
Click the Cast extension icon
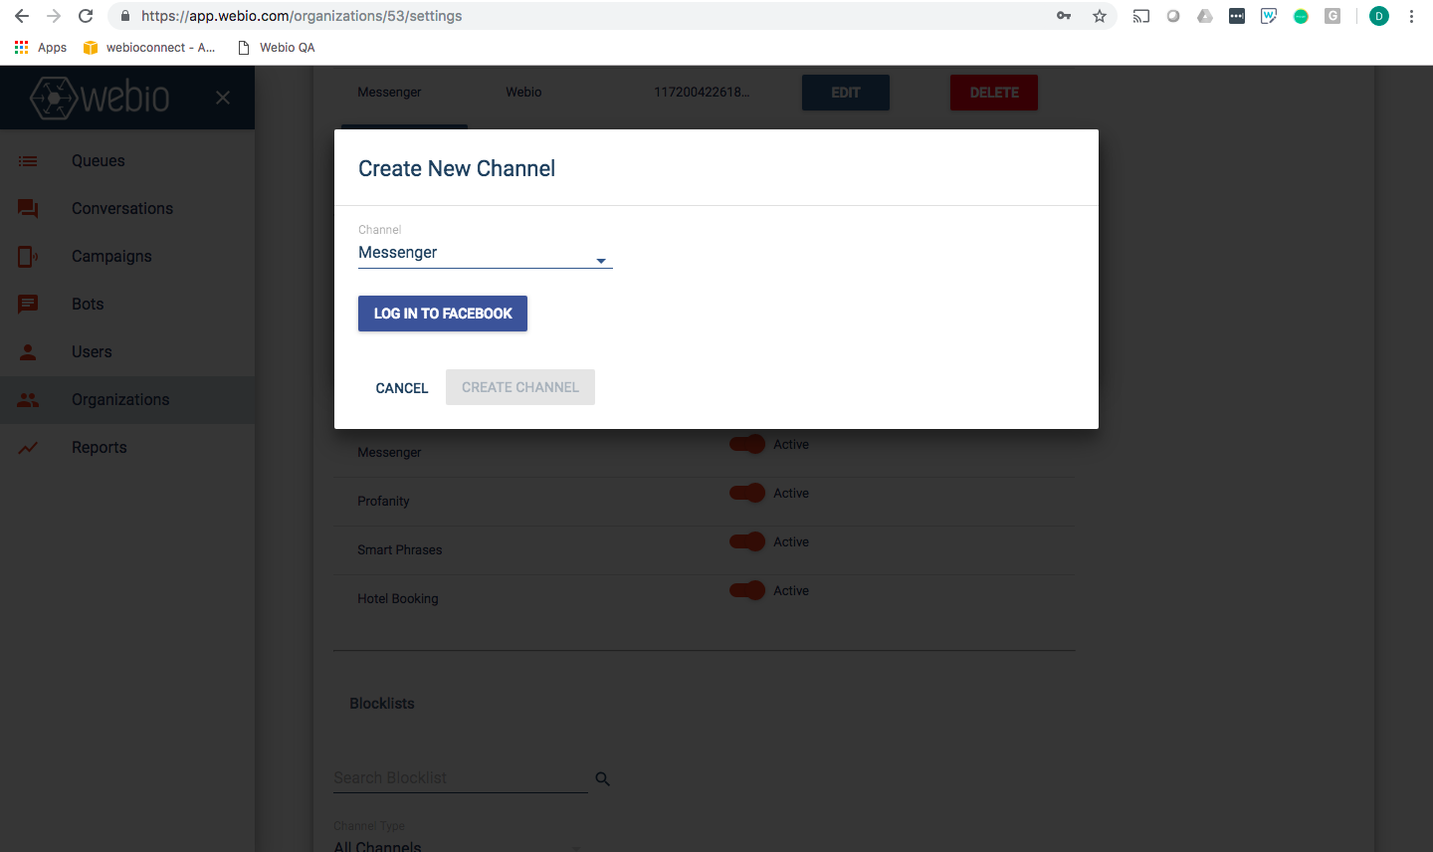point(1141,16)
